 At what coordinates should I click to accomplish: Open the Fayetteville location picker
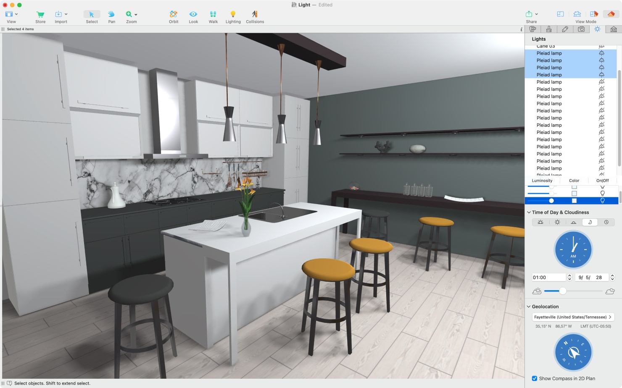pos(573,317)
